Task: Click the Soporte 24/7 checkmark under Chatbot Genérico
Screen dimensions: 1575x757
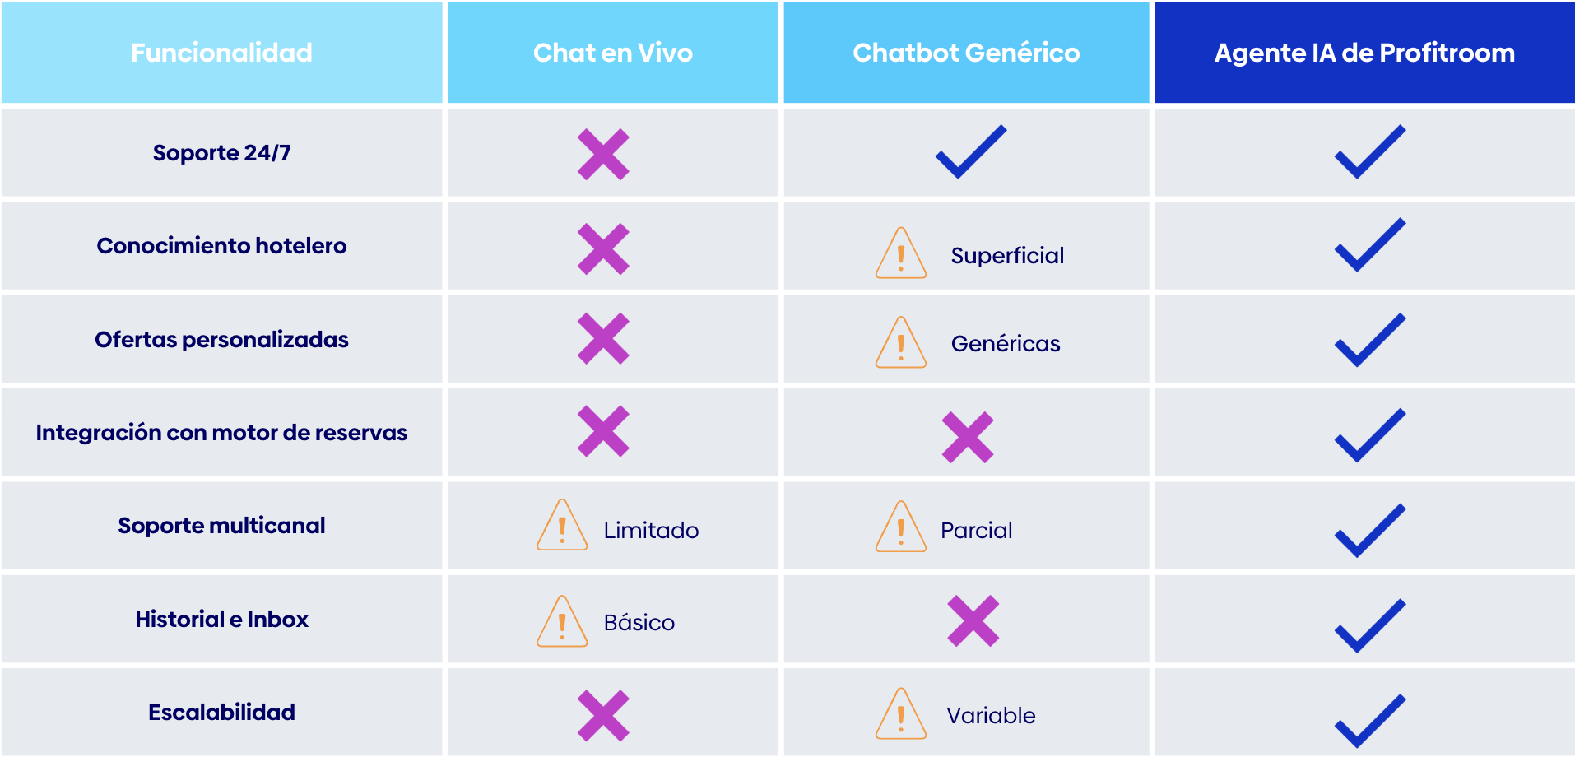Action: pyautogui.click(x=971, y=152)
